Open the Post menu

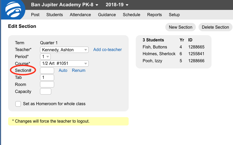click(x=35, y=15)
